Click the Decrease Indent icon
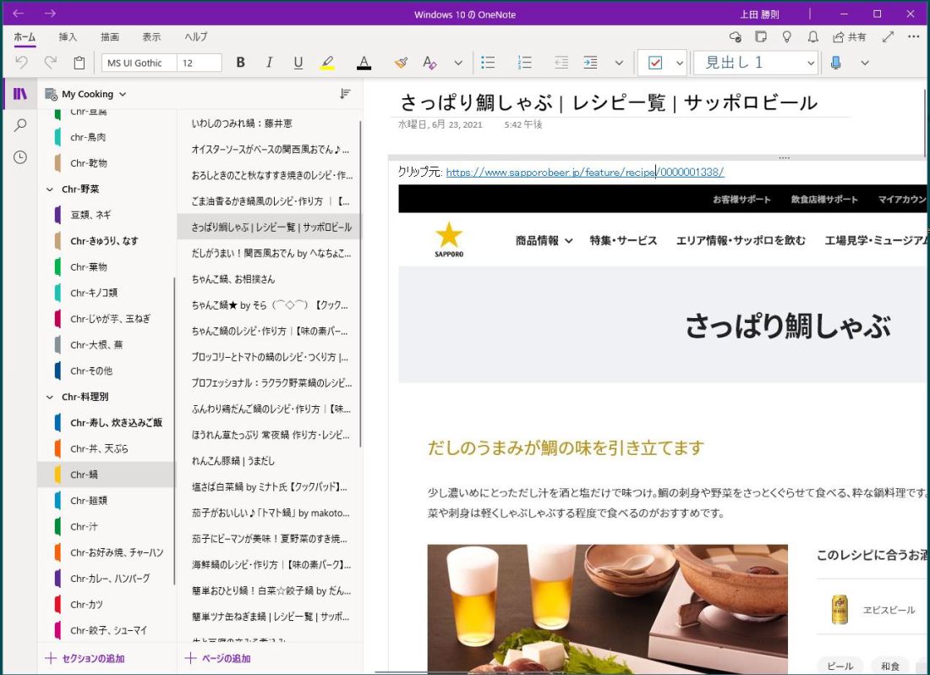This screenshot has width=930, height=675. click(x=561, y=63)
